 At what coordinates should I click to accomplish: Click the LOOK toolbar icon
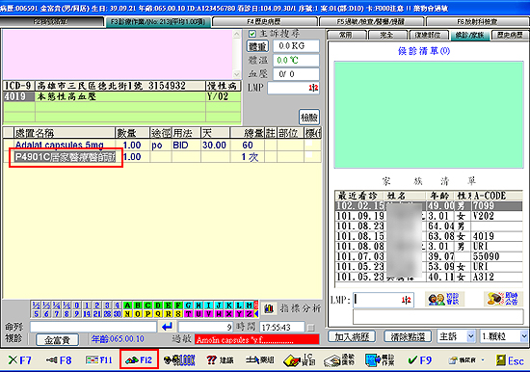click(179, 360)
